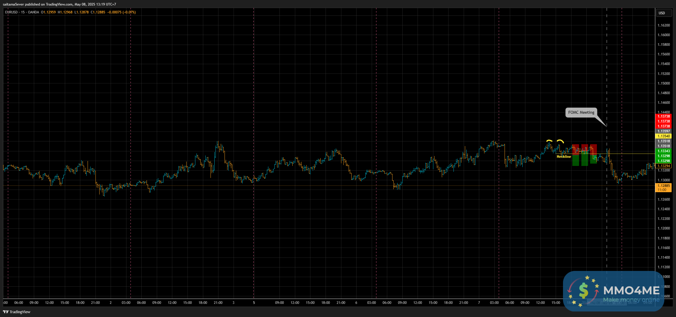The width and height of the screenshot is (676, 317).
Task: Click the yellow 1.13540 price tag
Action: pos(663,136)
